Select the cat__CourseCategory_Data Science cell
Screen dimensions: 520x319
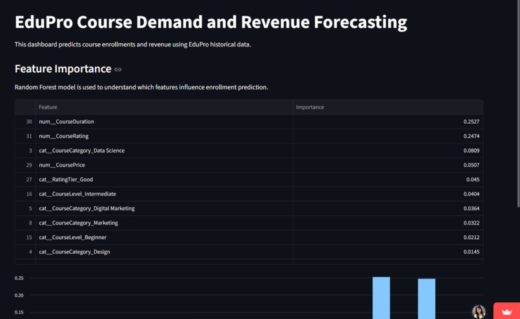(164, 150)
